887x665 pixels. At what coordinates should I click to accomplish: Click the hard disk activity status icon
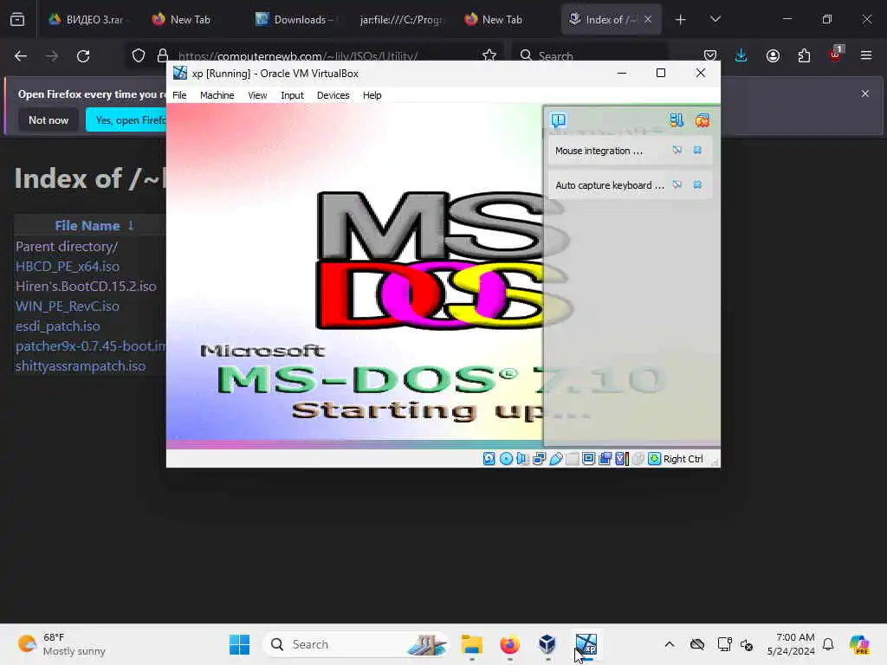point(489,459)
